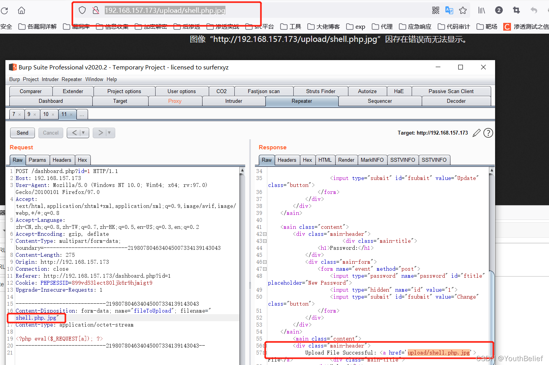Select request Params view tab
Viewport: 549px width, 365px height.
click(37, 160)
